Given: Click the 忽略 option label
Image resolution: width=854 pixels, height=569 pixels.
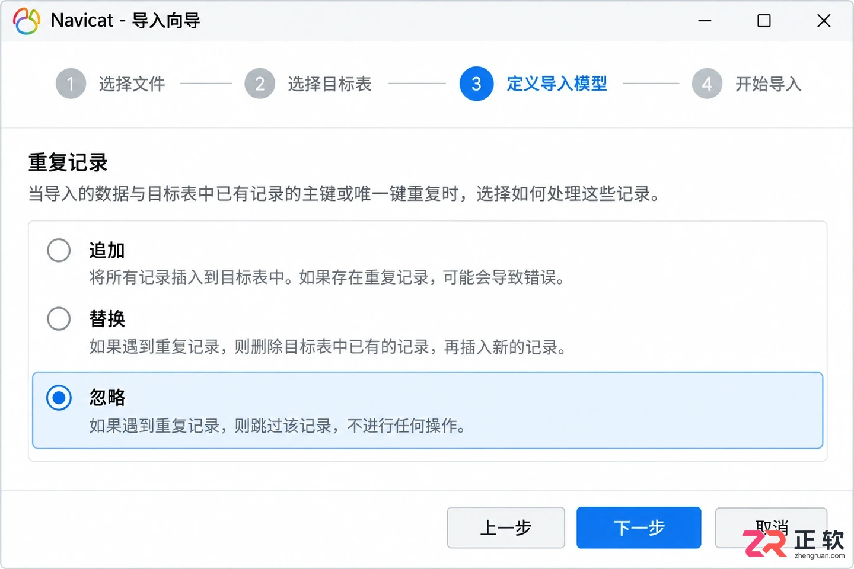Looking at the screenshot, I should (107, 397).
